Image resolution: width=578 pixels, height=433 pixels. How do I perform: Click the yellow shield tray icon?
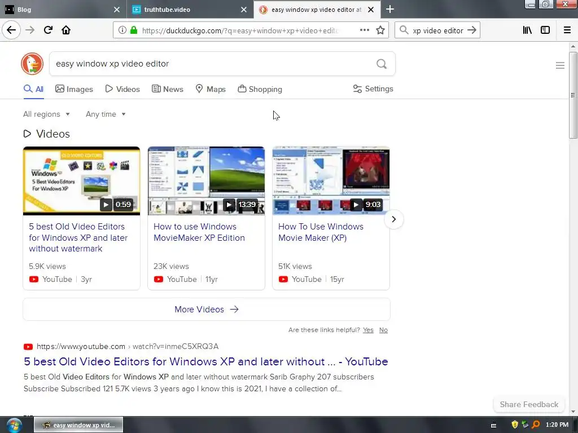(515, 425)
